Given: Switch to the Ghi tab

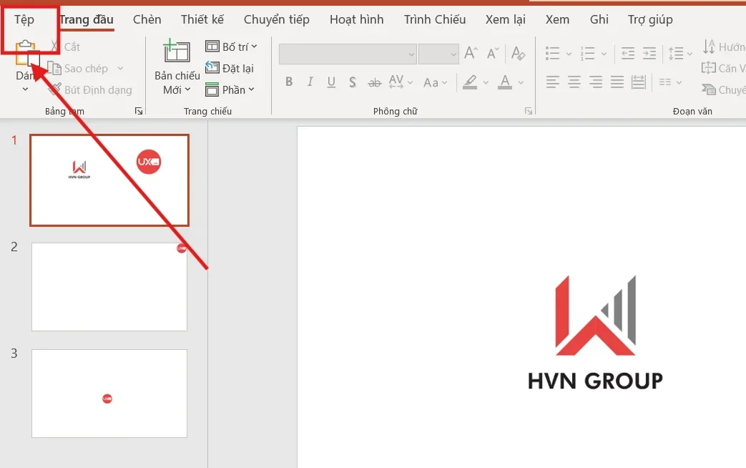Looking at the screenshot, I should click(x=599, y=19).
